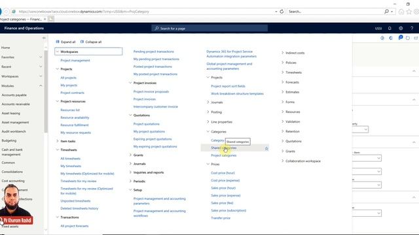This screenshot has width=419, height=235.
Task: Open Asset leasing module
Action: 11,113
